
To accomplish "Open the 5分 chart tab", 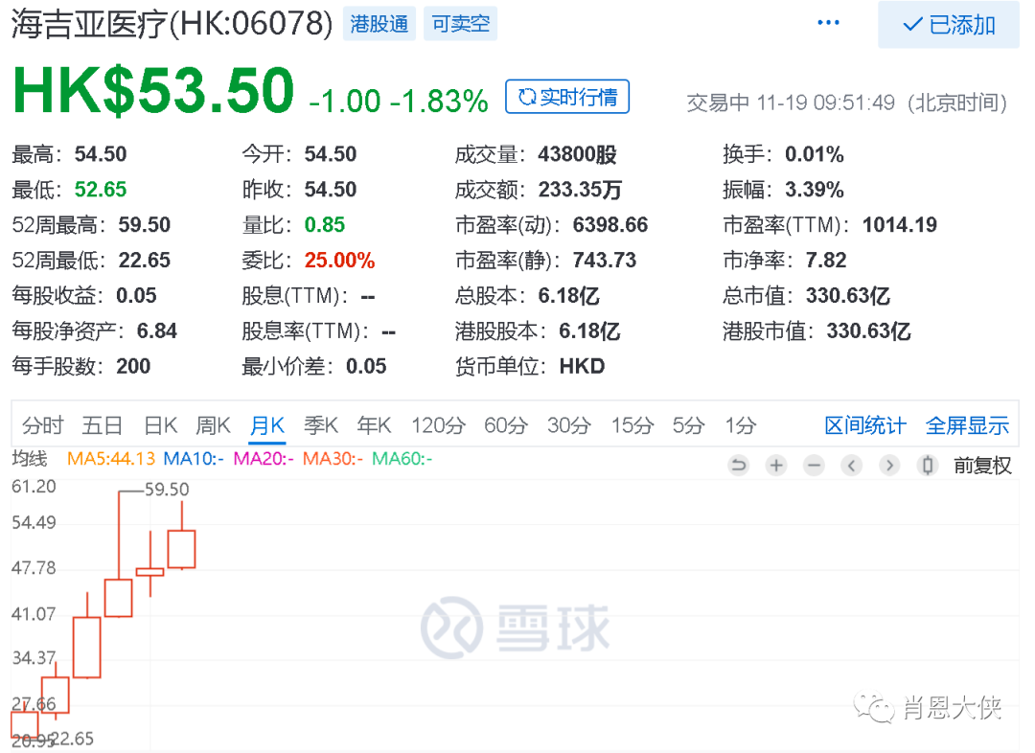I will pyautogui.click(x=688, y=425).
